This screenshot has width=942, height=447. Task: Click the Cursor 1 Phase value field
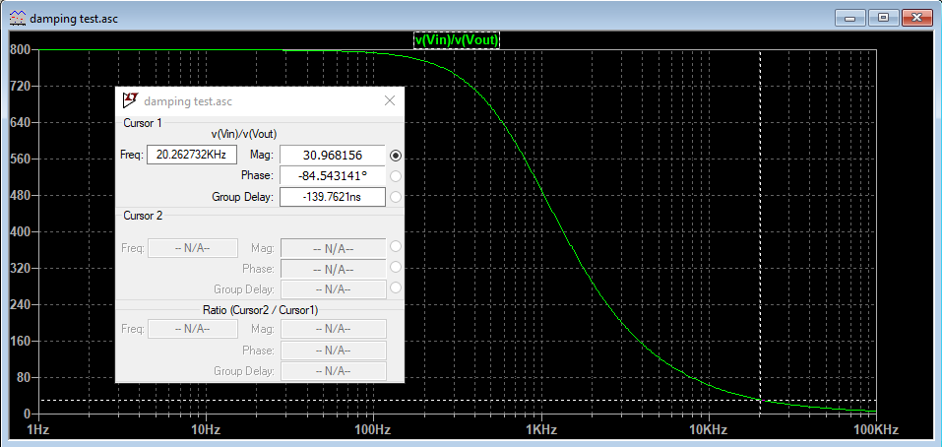(332, 176)
